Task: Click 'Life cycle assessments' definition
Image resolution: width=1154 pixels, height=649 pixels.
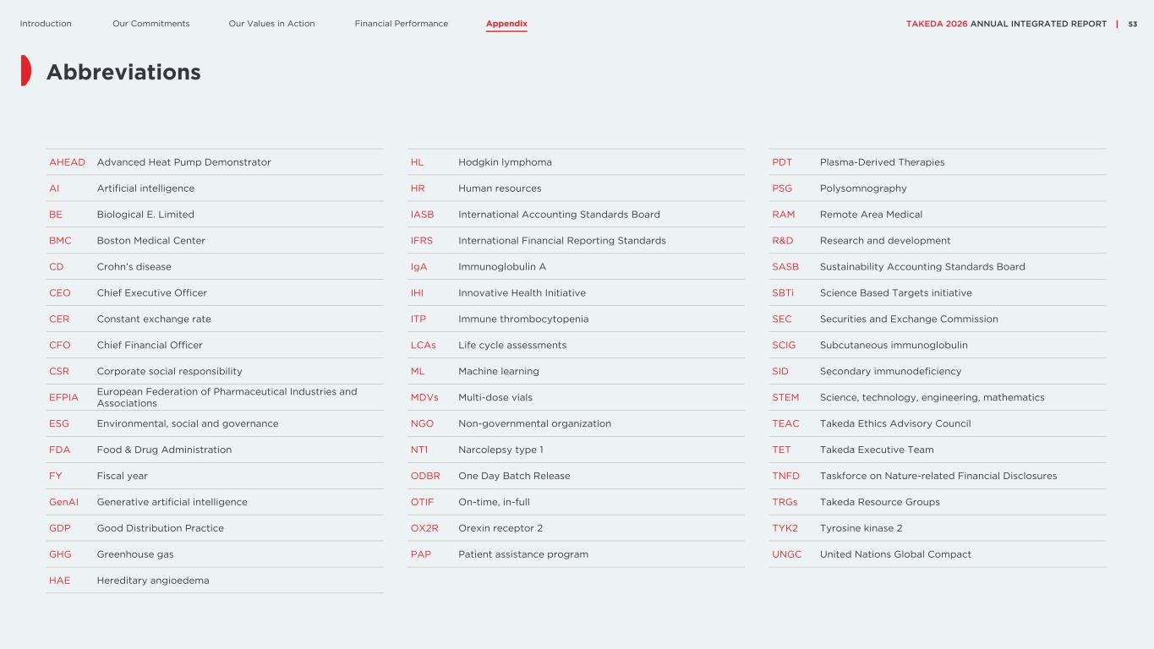Action: coord(512,346)
